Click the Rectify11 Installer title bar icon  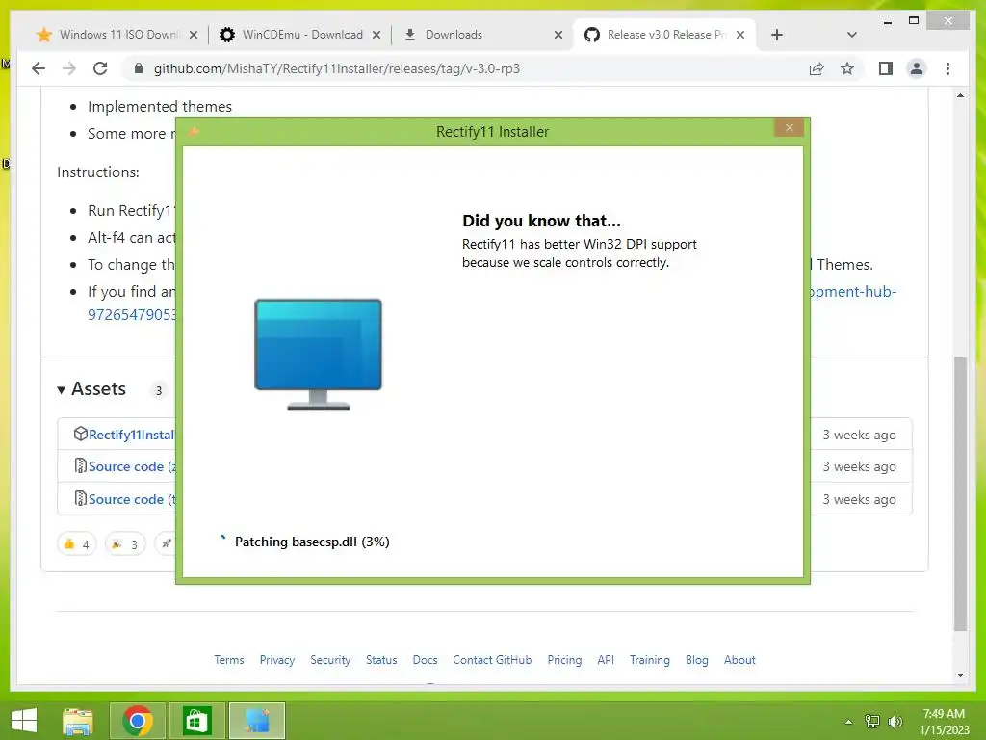click(194, 131)
